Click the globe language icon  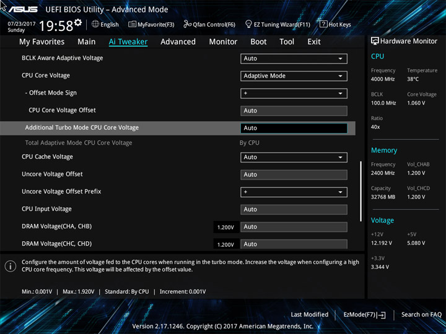pyautogui.click(x=95, y=24)
